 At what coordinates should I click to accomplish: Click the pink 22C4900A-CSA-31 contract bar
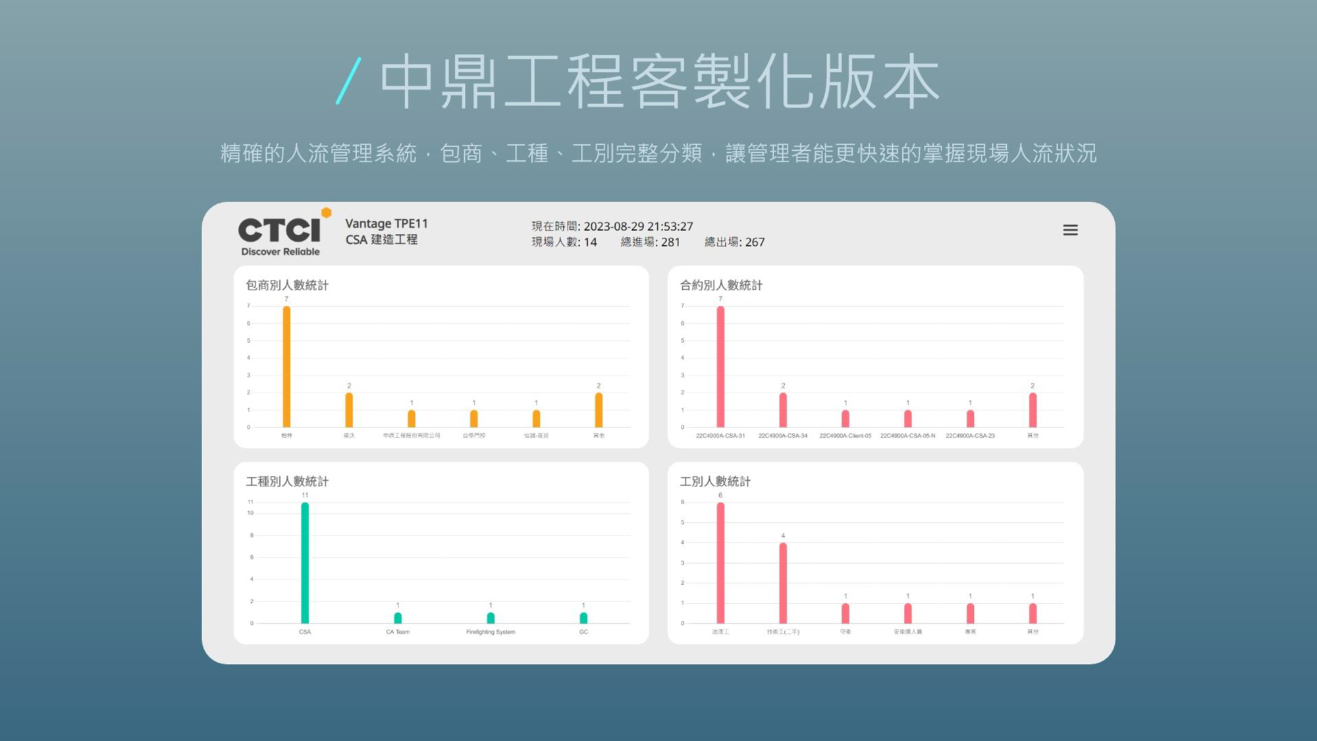720,366
